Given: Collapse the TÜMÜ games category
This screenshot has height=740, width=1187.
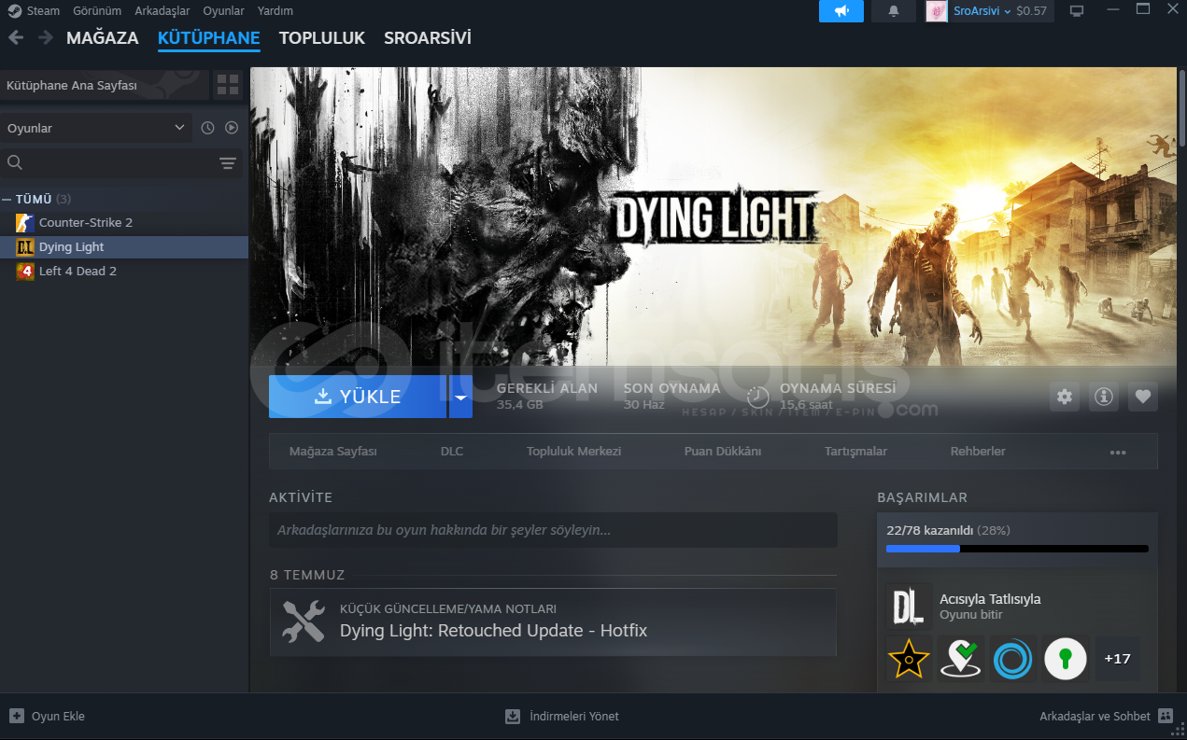Looking at the screenshot, I should point(7,200).
